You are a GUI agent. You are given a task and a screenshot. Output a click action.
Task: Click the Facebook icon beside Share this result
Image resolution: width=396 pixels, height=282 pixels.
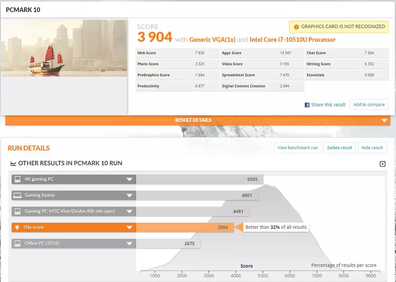pyautogui.click(x=307, y=105)
